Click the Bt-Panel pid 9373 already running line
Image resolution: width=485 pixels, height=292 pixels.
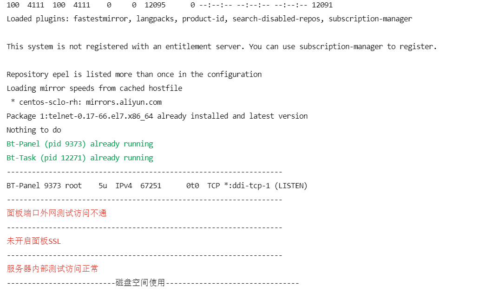coord(80,144)
